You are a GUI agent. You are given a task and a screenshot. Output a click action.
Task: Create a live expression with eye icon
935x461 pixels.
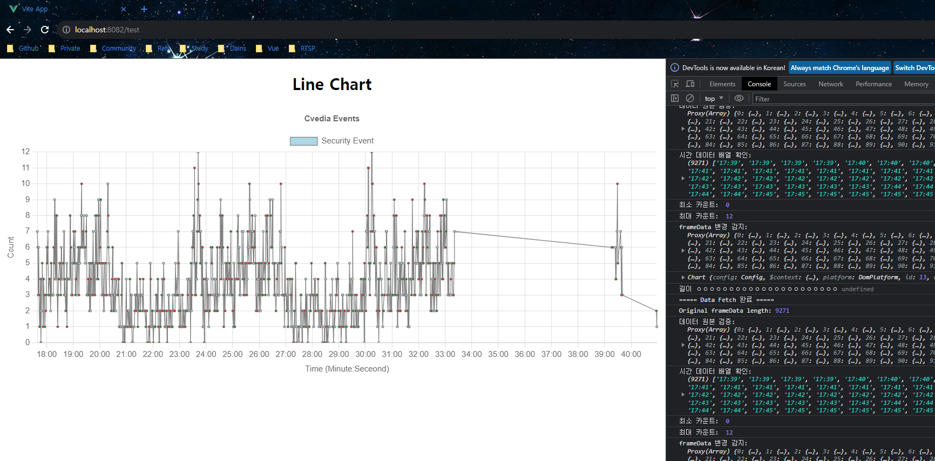[x=739, y=98]
